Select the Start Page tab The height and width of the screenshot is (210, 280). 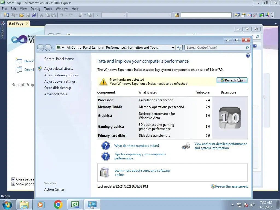(16, 24)
